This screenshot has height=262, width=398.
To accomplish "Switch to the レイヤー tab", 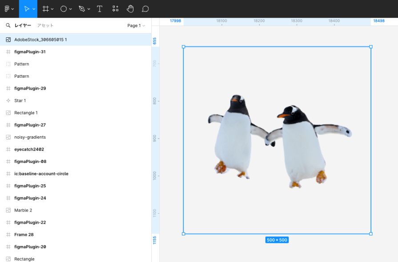I will [x=23, y=26].
